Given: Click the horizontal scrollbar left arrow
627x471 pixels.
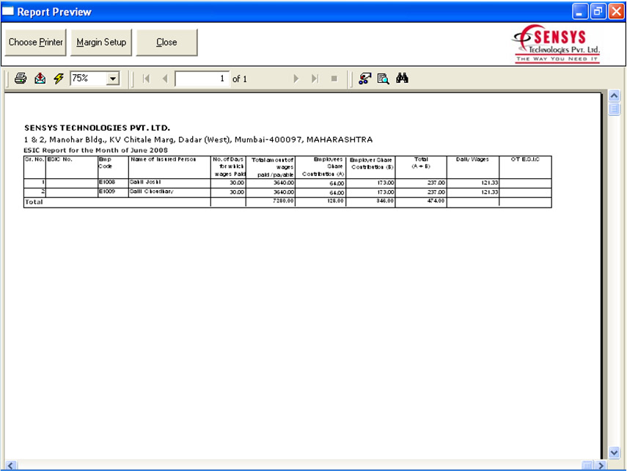Looking at the screenshot, I should tap(11, 465).
